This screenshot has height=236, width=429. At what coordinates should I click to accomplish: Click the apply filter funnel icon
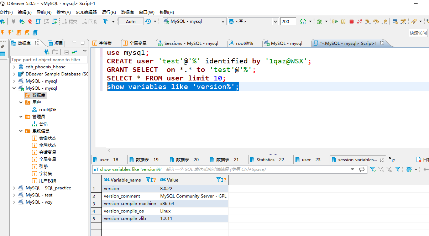(x=372, y=169)
